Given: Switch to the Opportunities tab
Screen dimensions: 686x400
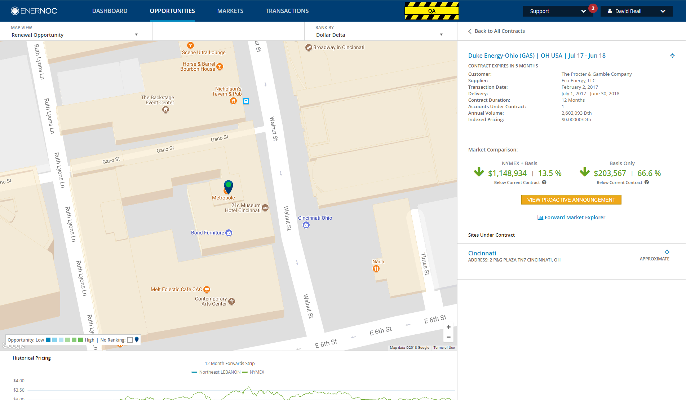Looking at the screenshot, I should [x=172, y=11].
